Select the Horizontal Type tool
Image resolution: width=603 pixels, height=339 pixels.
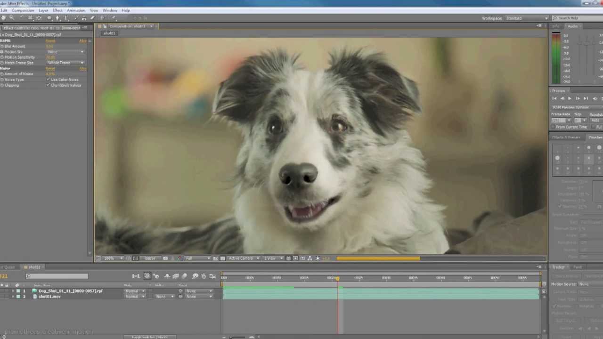click(x=66, y=18)
